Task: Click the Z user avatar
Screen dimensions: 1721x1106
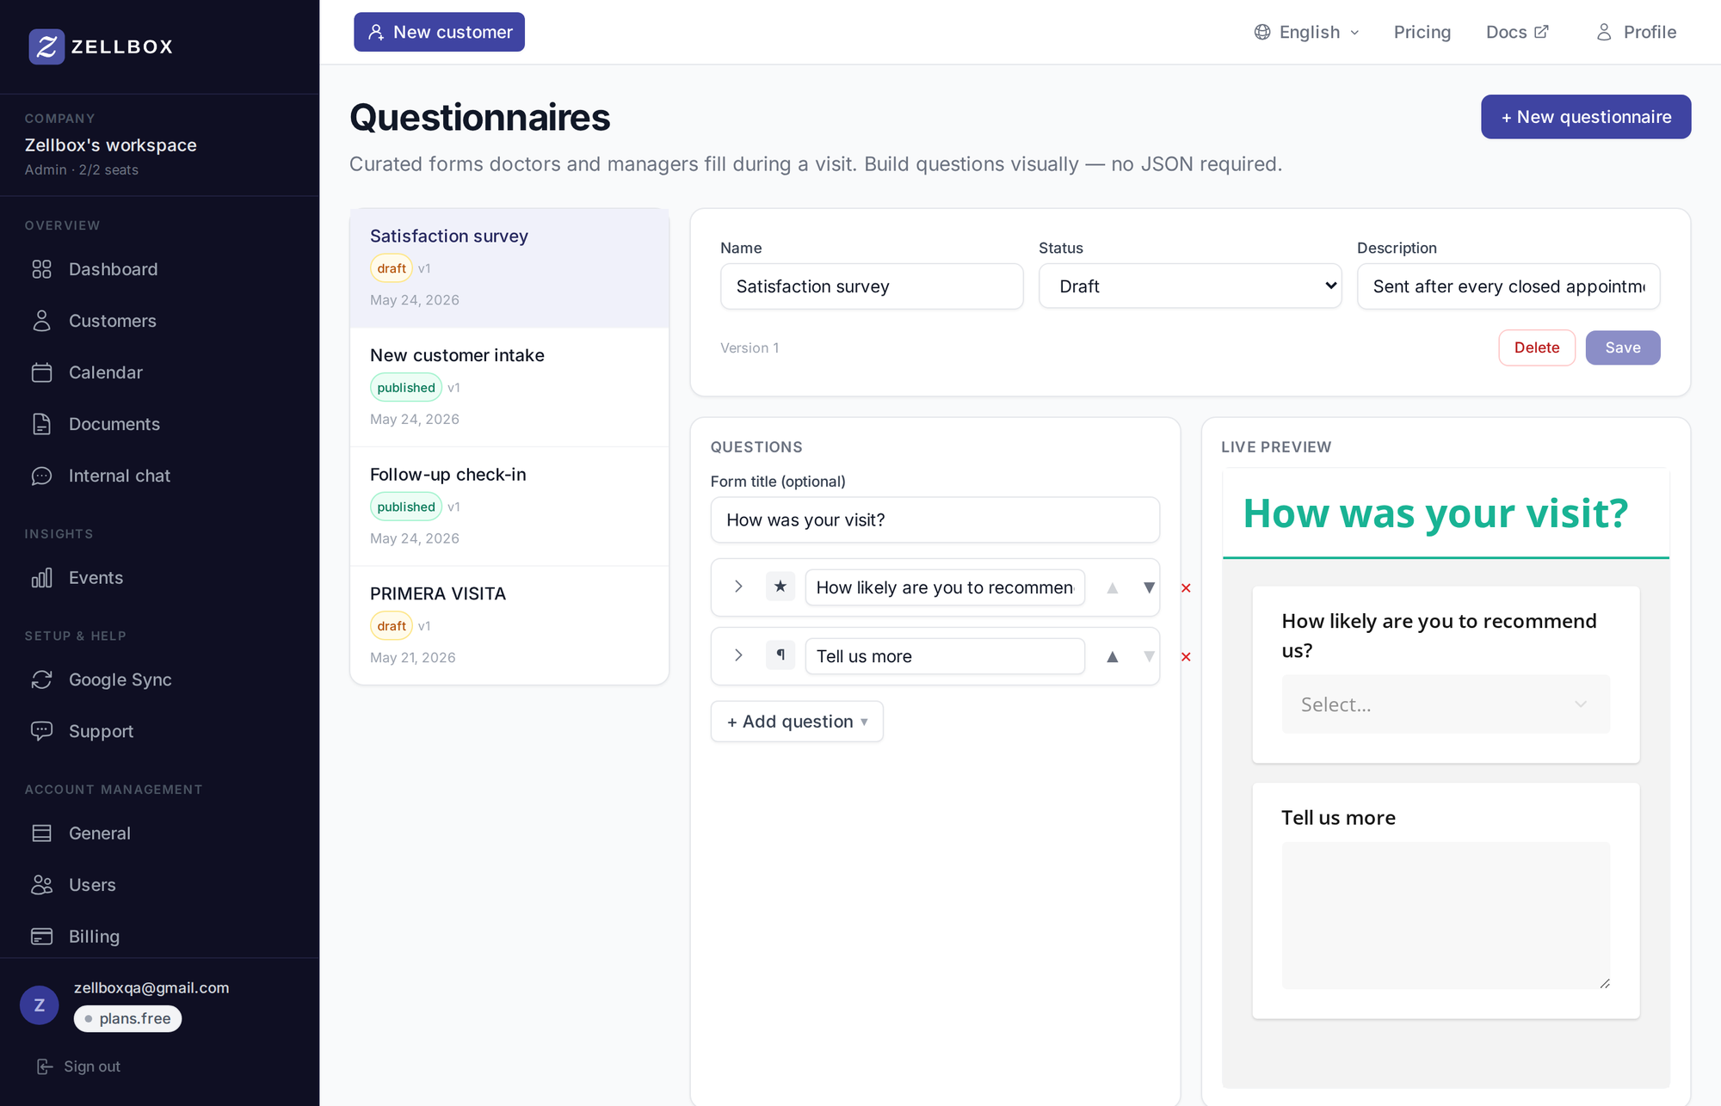Action: tap(40, 1005)
